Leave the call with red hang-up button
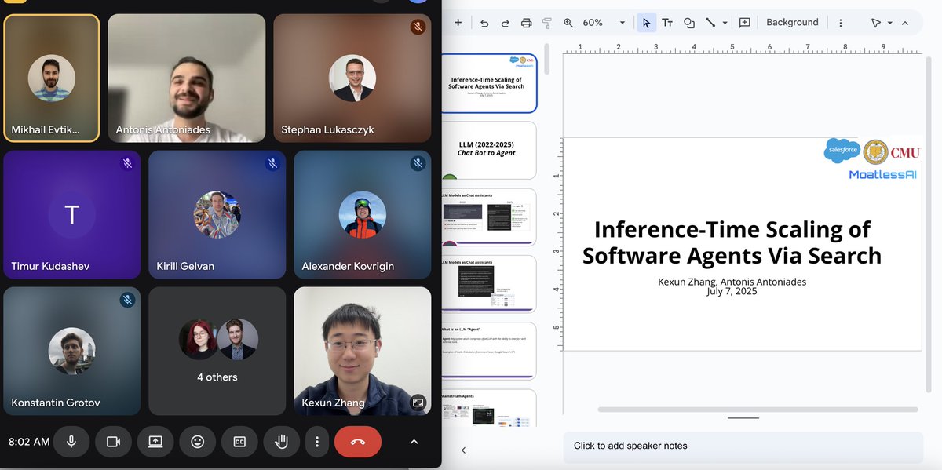The width and height of the screenshot is (942, 470). click(358, 442)
